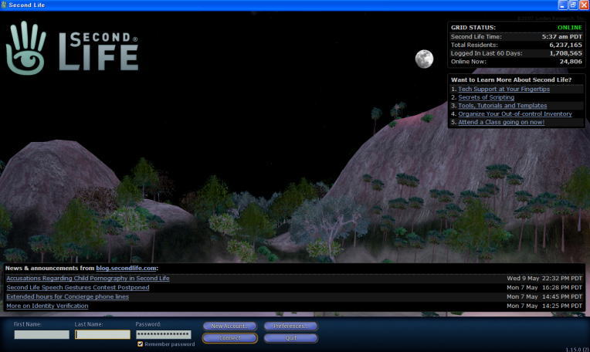Click the Want to Learn More heading

511,80
